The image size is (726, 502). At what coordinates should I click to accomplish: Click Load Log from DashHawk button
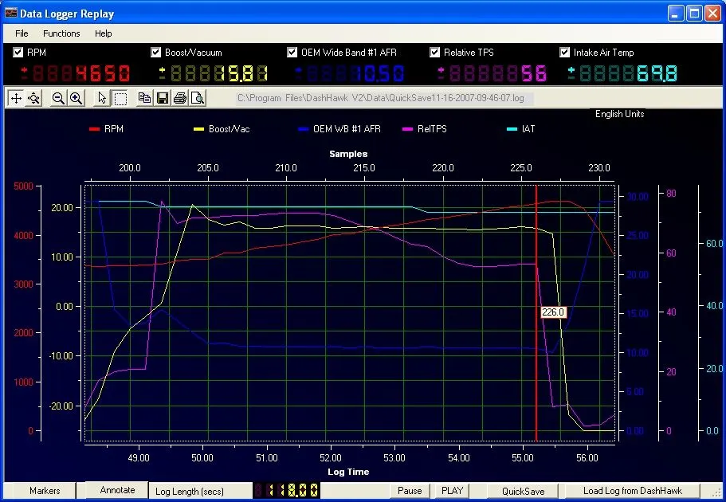[632, 491]
